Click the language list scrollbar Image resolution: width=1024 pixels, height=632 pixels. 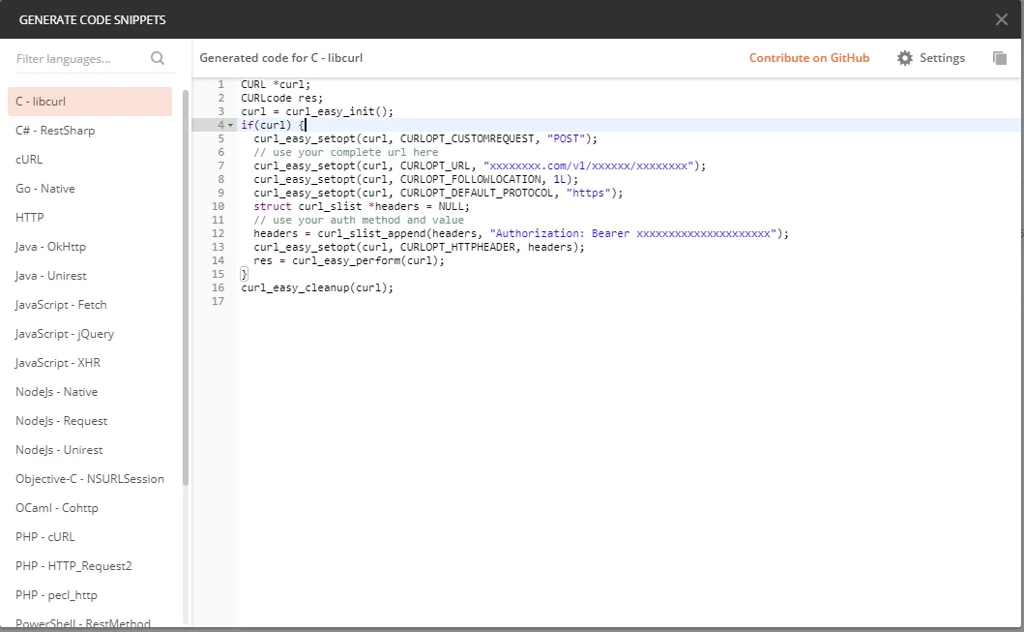tap(186, 287)
